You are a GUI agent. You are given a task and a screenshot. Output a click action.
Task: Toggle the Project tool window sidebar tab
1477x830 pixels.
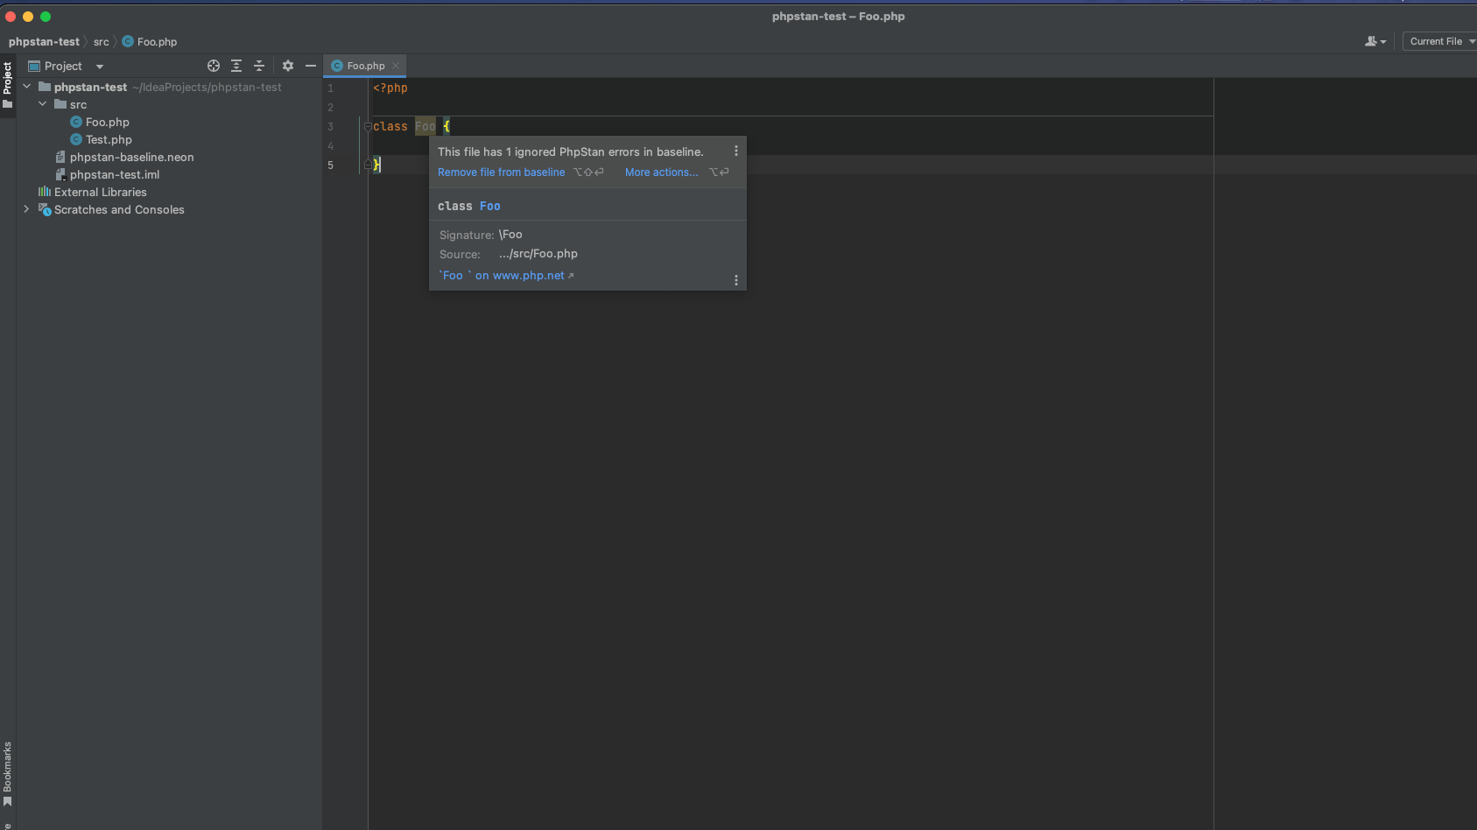tap(8, 78)
